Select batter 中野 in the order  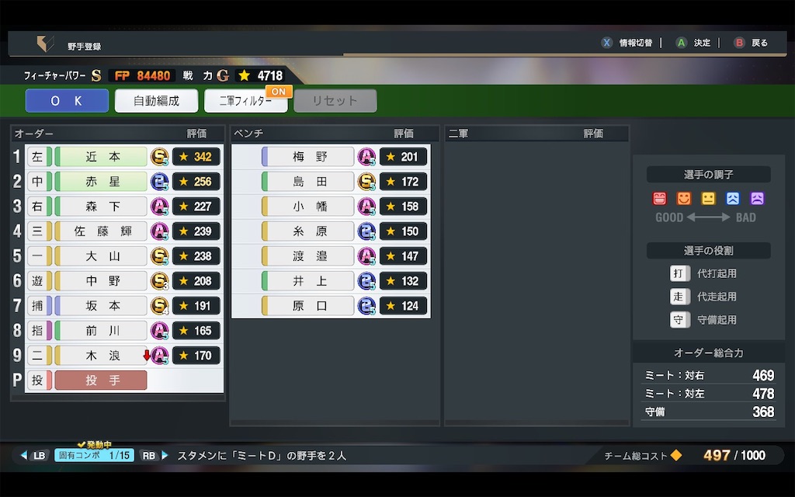(x=101, y=281)
